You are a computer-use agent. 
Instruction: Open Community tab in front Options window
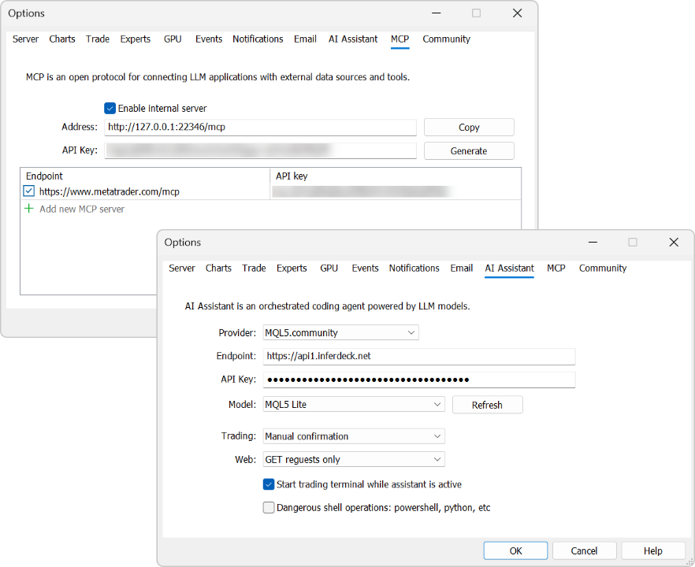tap(603, 268)
